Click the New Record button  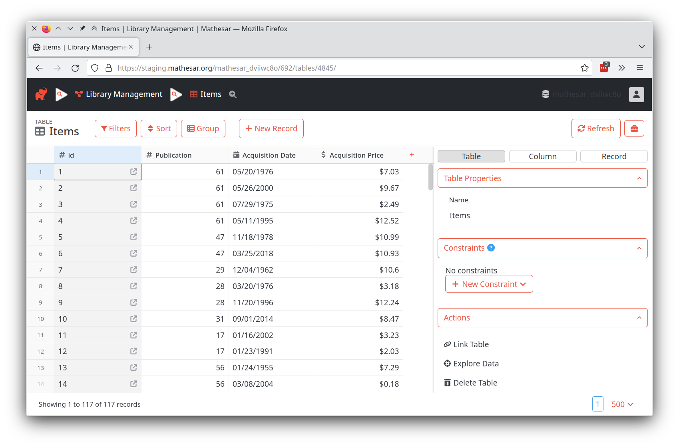tap(271, 128)
